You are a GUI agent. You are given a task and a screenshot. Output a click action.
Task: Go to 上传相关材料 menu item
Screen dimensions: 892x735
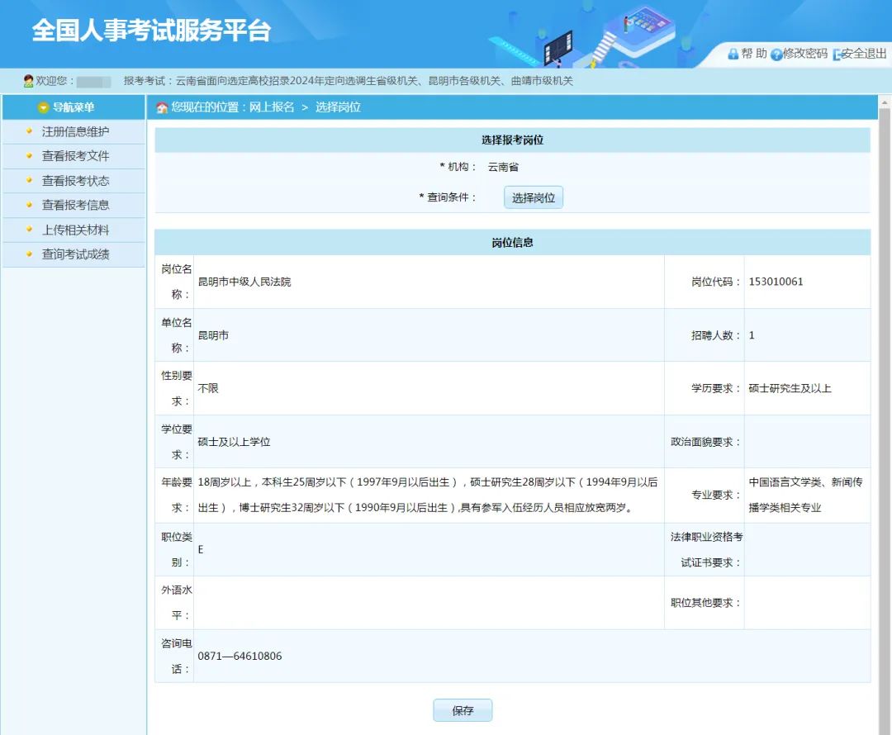click(75, 230)
